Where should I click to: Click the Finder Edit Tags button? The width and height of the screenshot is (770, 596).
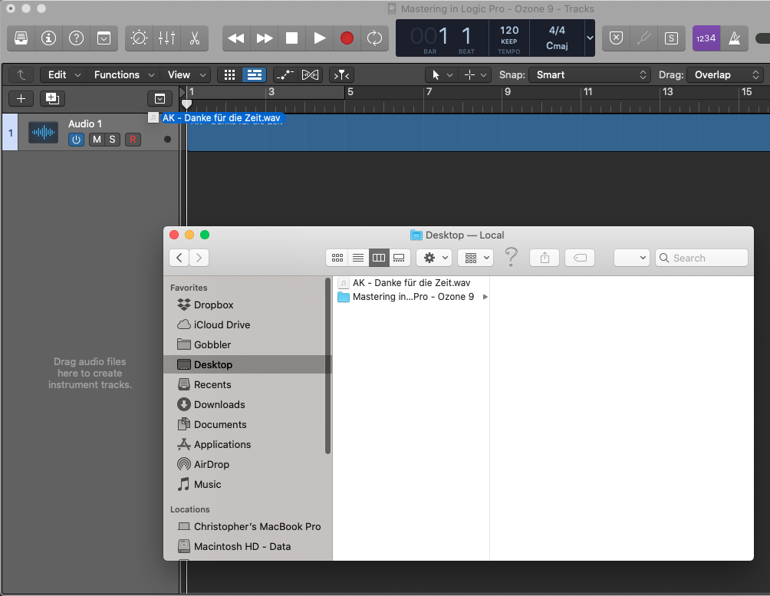(x=580, y=258)
